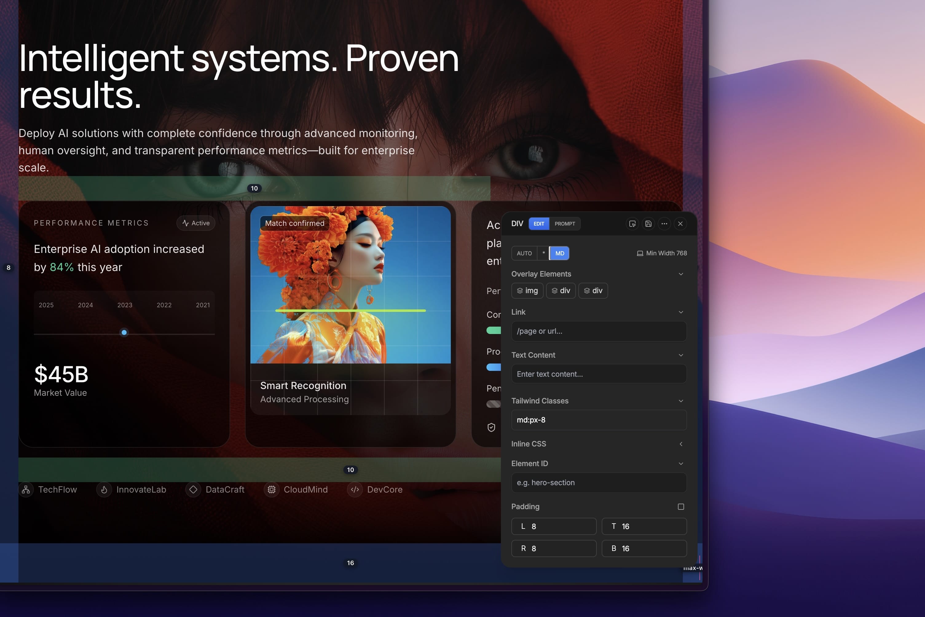Viewport: 925px width, 617px height.
Task: Select the EDIT tab
Action: tap(539, 223)
